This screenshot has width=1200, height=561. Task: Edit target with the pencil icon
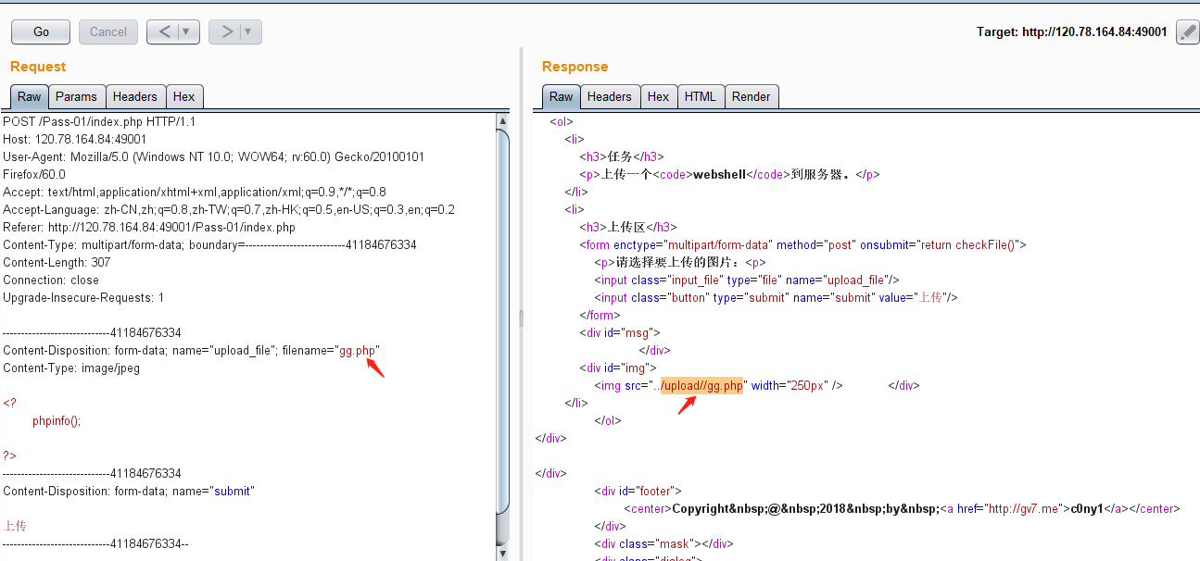[1187, 31]
